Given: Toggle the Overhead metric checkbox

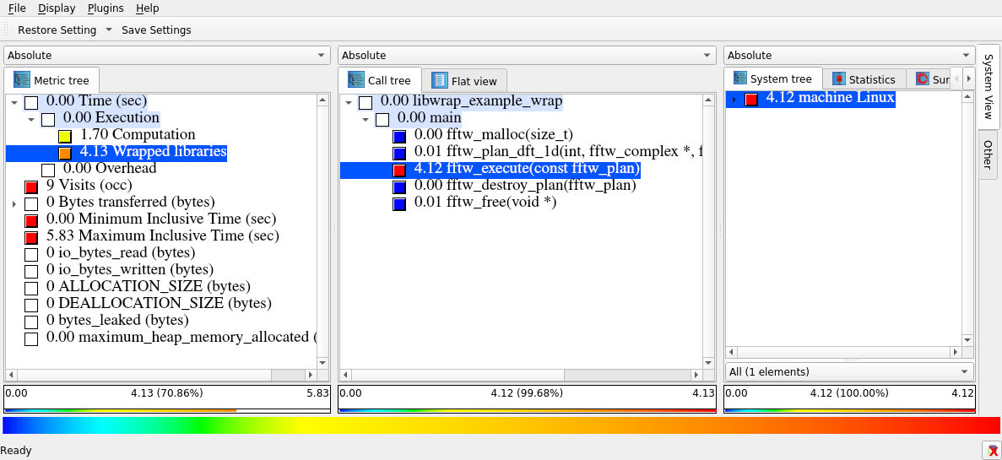Looking at the screenshot, I should (48, 170).
